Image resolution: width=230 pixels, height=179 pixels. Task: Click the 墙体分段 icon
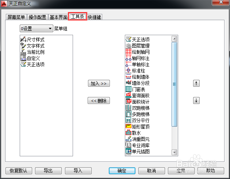(129, 83)
